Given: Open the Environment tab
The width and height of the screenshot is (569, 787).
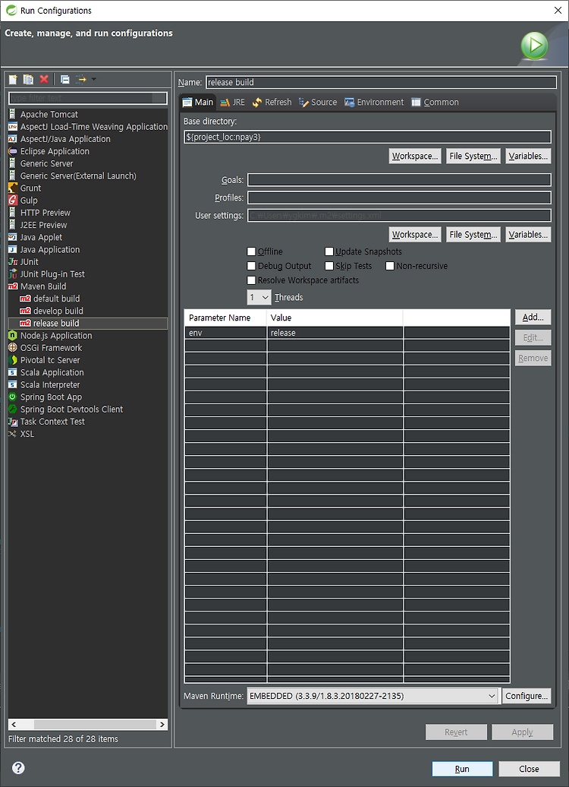Looking at the screenshot, I should click(374, 102).
